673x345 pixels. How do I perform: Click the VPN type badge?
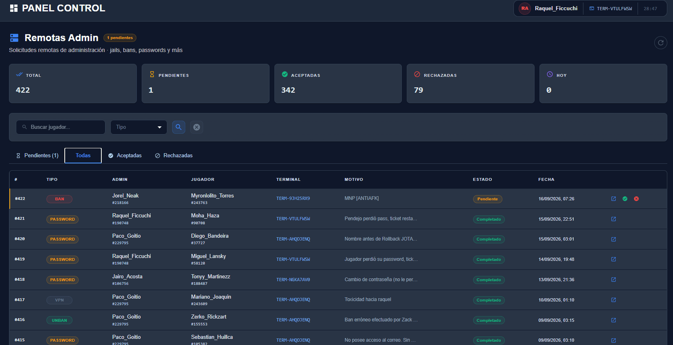coord(59,300)
